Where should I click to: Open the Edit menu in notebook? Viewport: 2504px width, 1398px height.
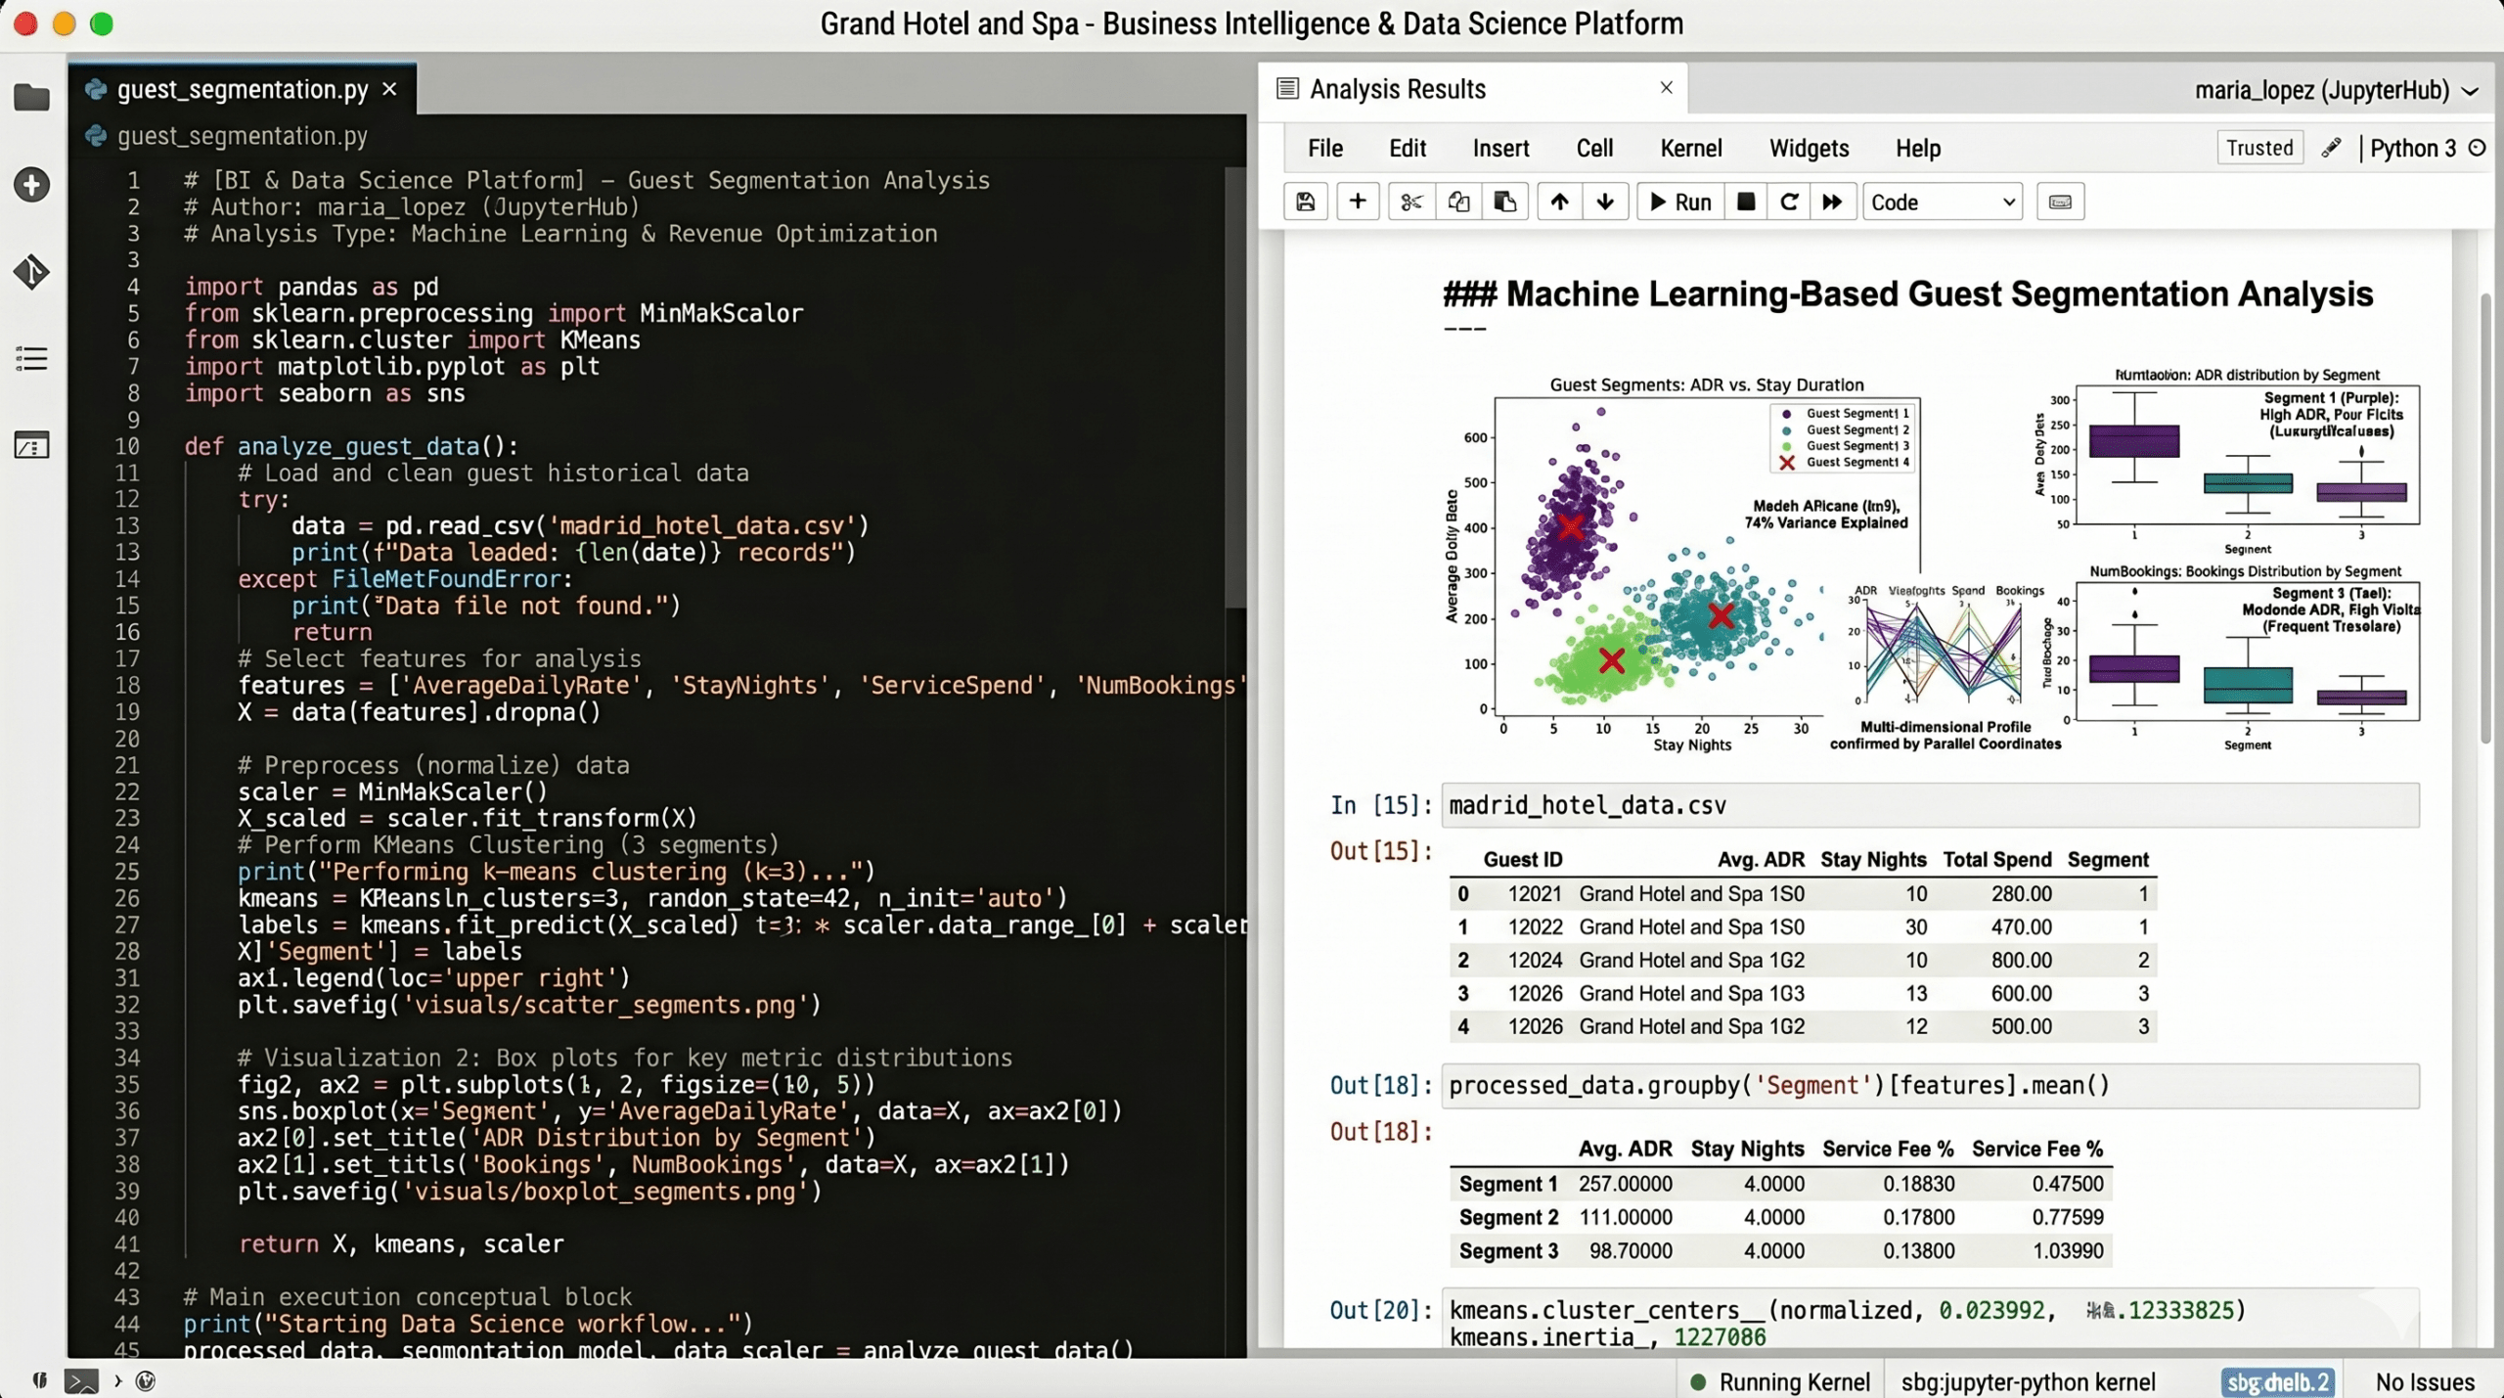(x=1408, y=149)
